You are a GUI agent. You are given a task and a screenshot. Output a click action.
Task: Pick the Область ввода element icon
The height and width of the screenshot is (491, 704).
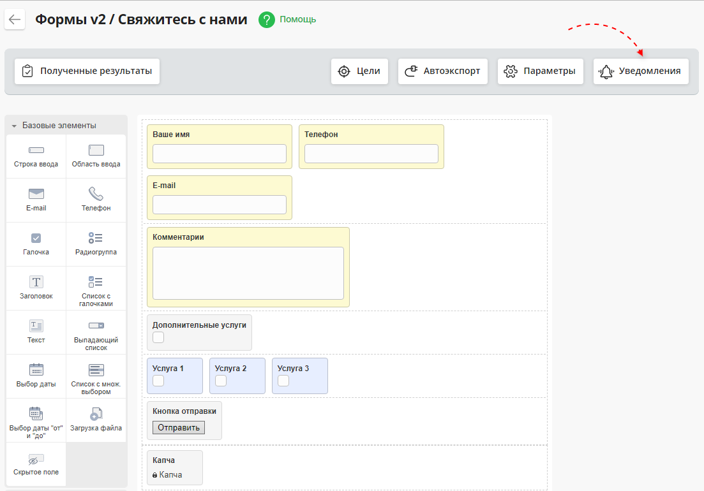[96, 150]
